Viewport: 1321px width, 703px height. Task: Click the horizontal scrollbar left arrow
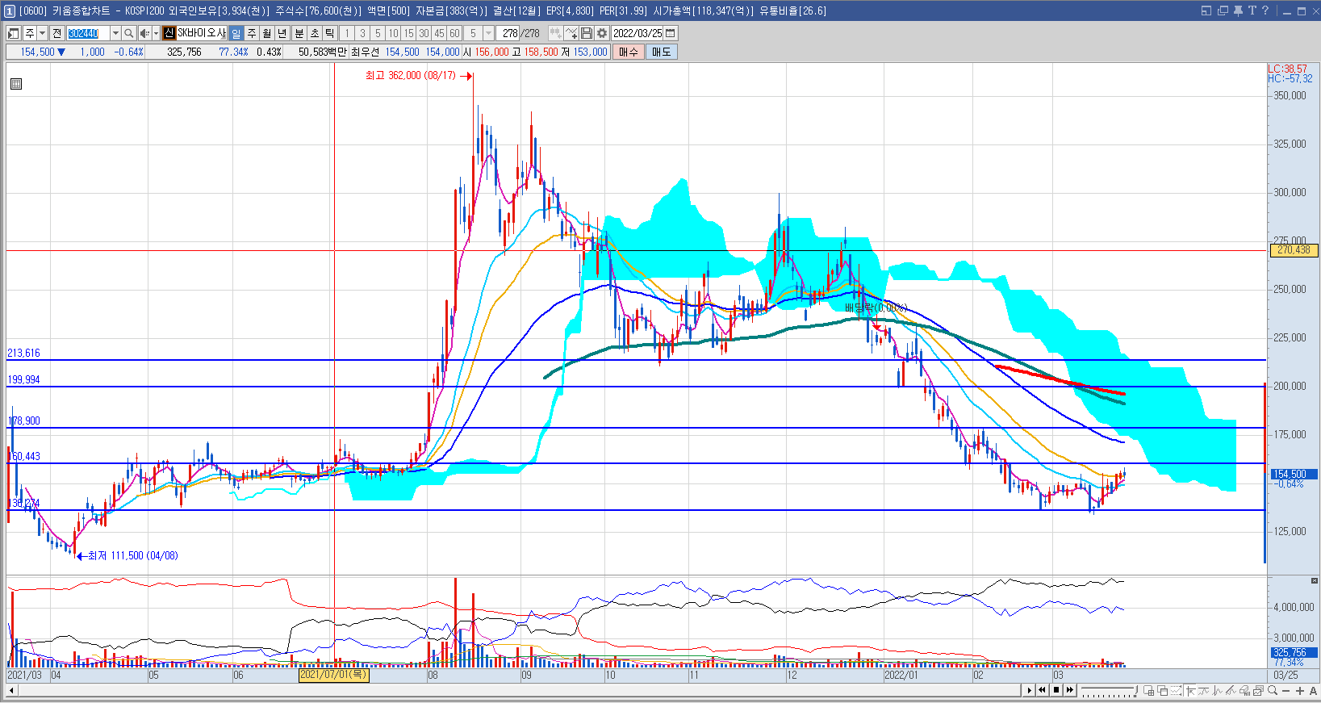10,690
